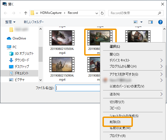Open ダウンロード folder

click(19, 60)
